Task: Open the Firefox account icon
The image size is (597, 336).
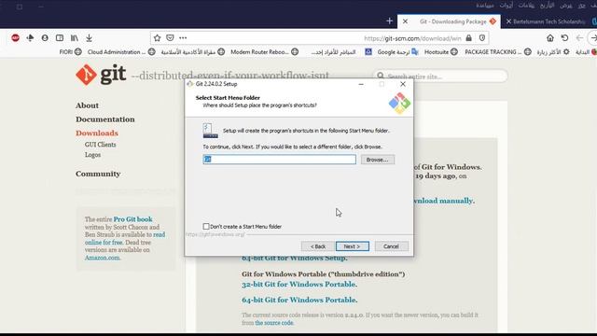Action: [45, 37]
